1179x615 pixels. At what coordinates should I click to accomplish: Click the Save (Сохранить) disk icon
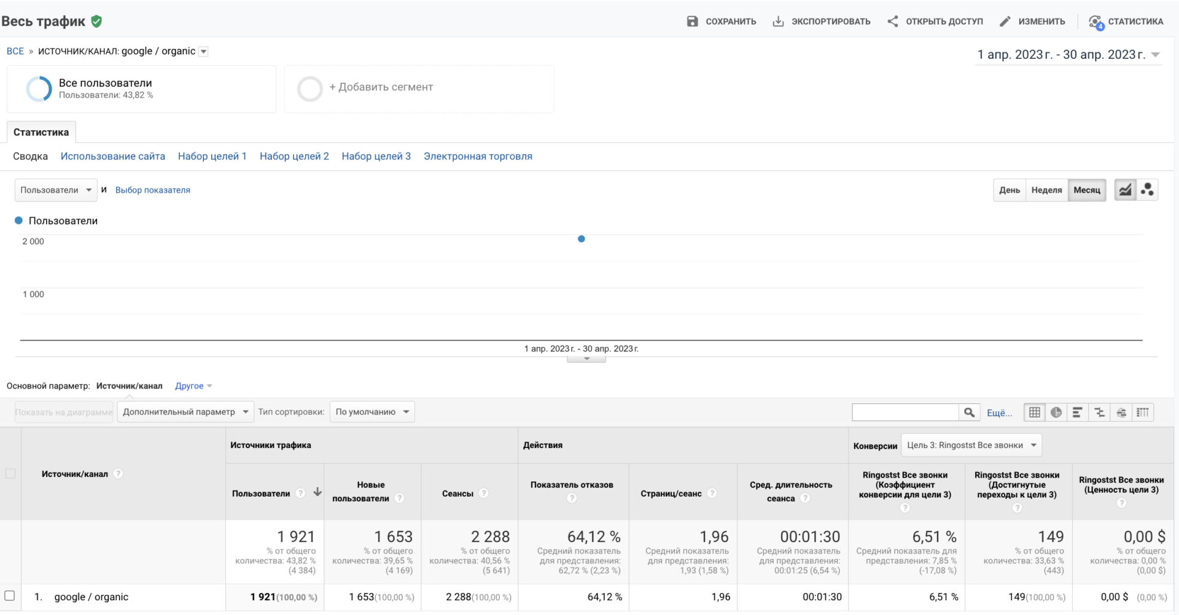pos(692,21)
